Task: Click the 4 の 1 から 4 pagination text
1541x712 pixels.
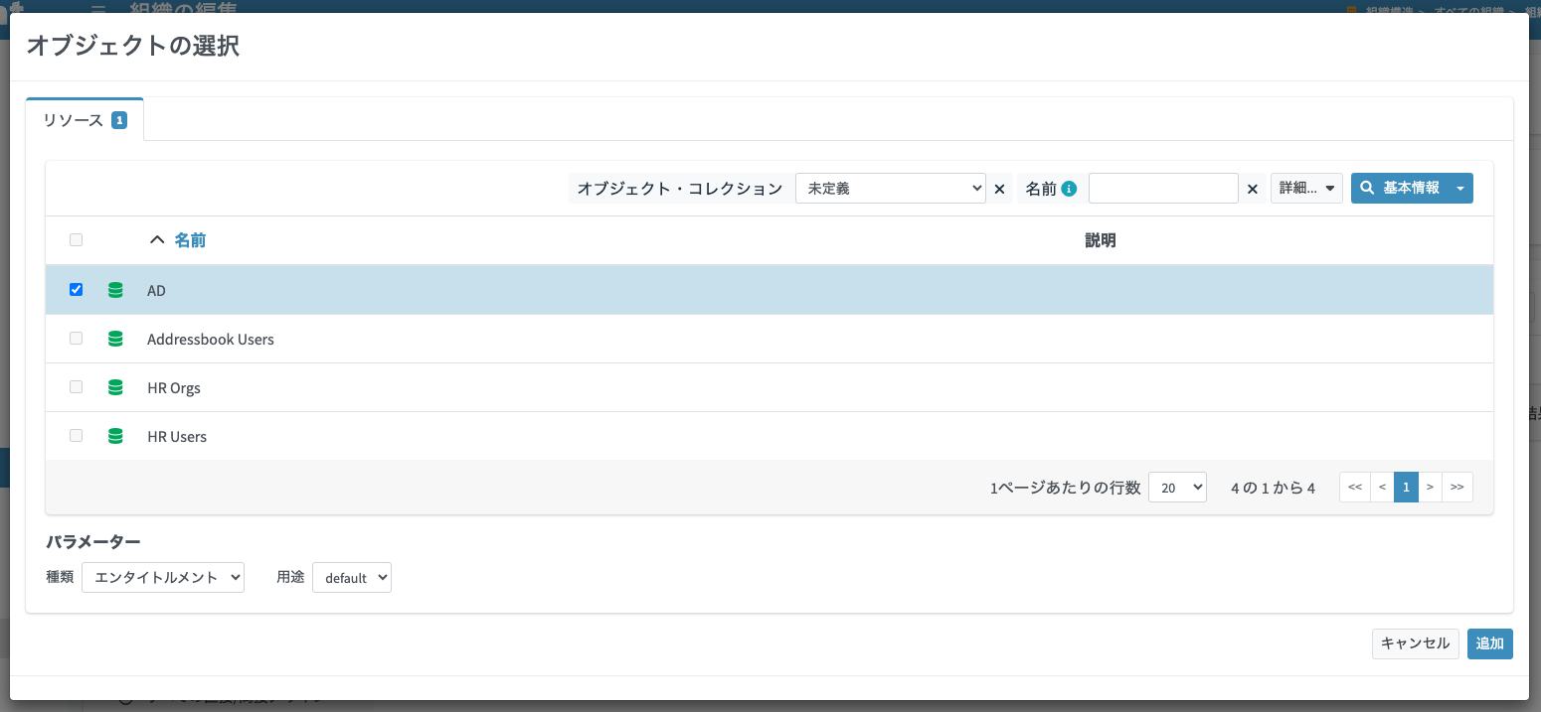Action: tap(1273, 488)
